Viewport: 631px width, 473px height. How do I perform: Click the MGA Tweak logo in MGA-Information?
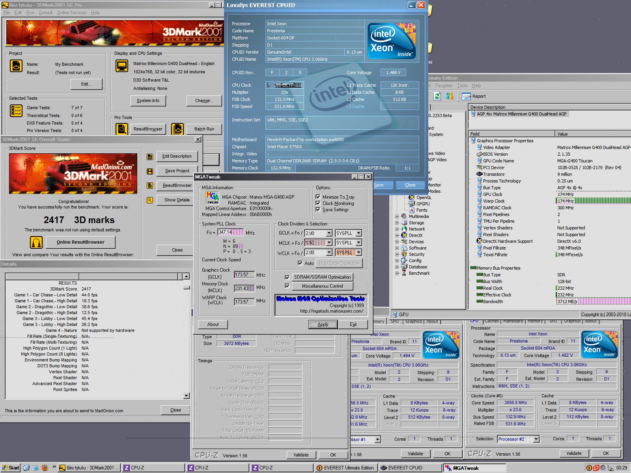pos(213,197)
